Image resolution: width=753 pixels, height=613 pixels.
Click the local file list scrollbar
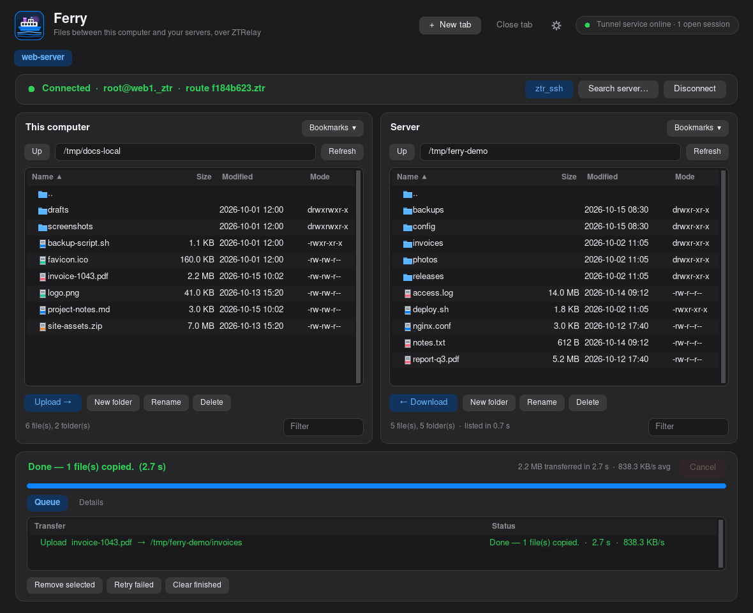(358, 277)
